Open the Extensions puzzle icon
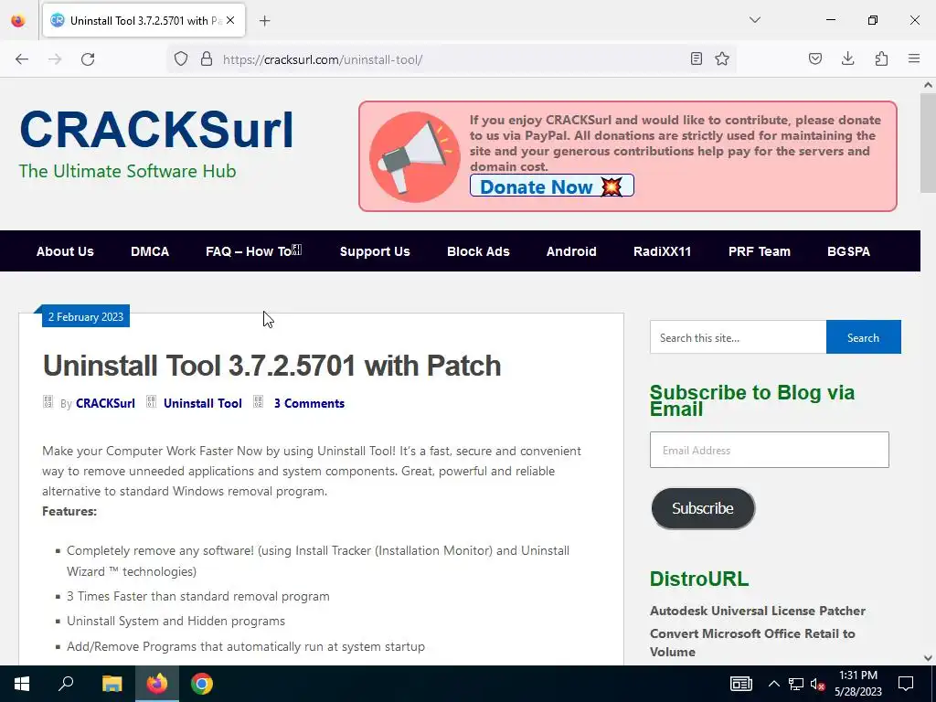The image size is (936, 702). click(881, 58)
